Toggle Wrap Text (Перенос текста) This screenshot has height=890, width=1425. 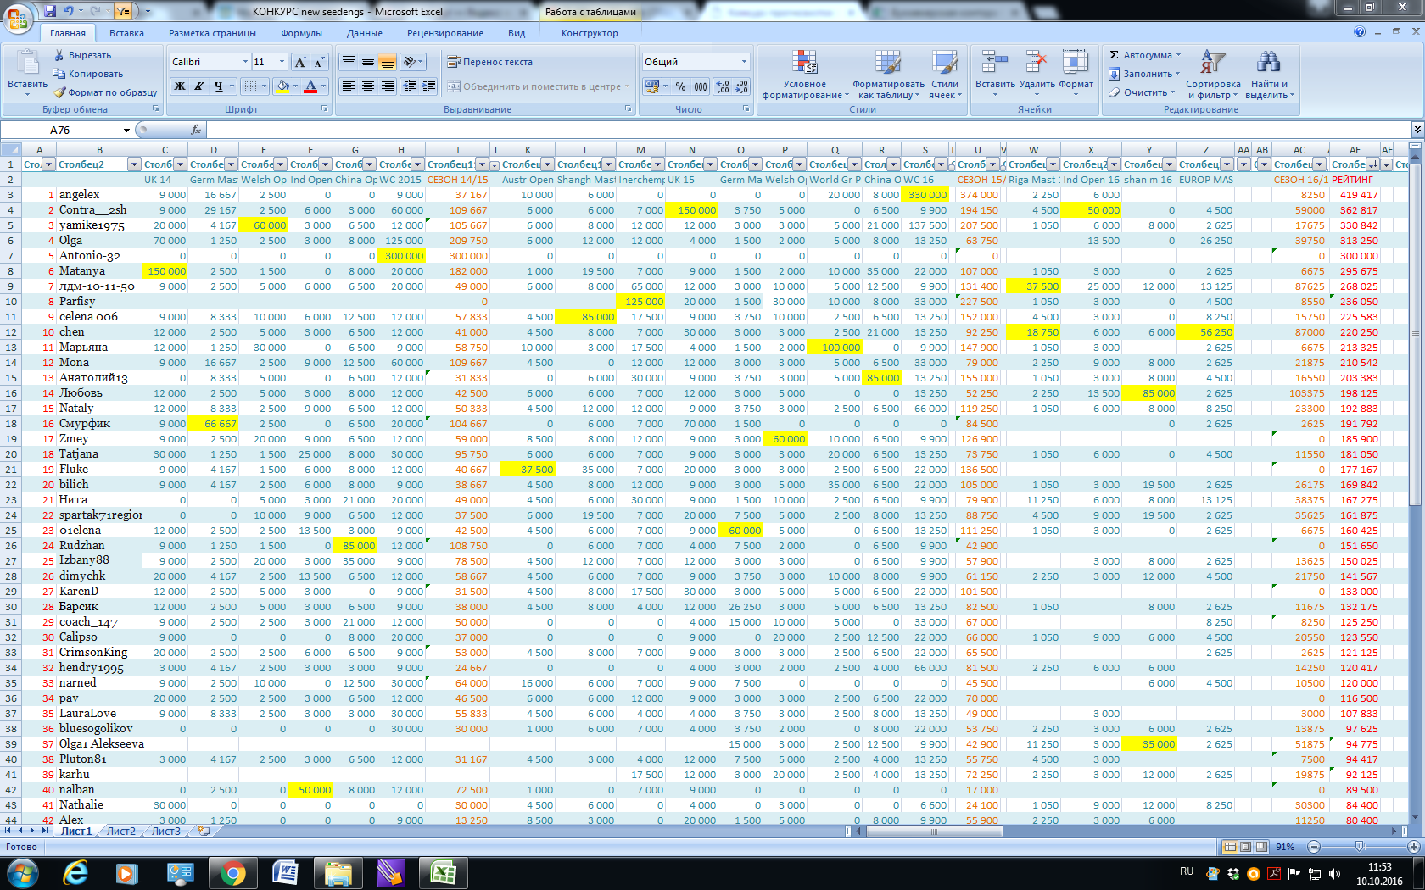point(490,62)
